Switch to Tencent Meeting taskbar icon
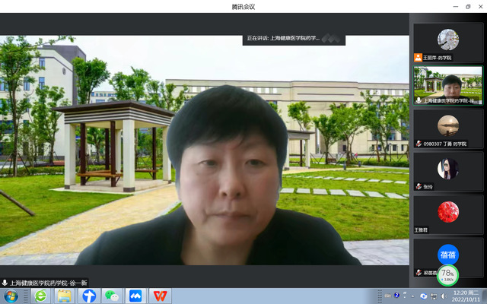Viewport: 487px width, 304px height. tap(135, 296)
